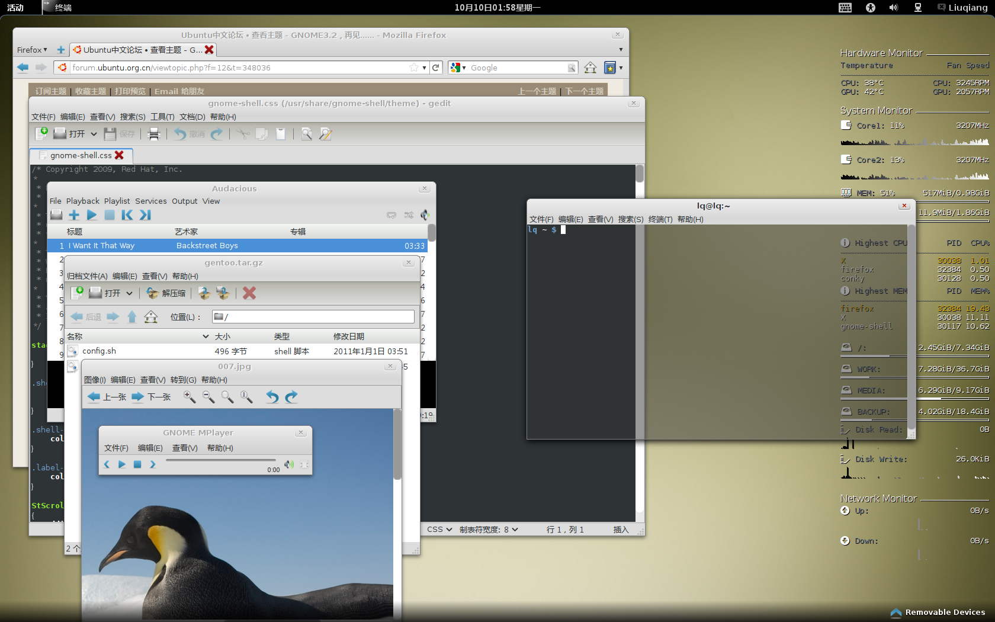Viewport: 995px width, 622px height.
Task: Click the volume icon in top panel
Action: point(894,8)
